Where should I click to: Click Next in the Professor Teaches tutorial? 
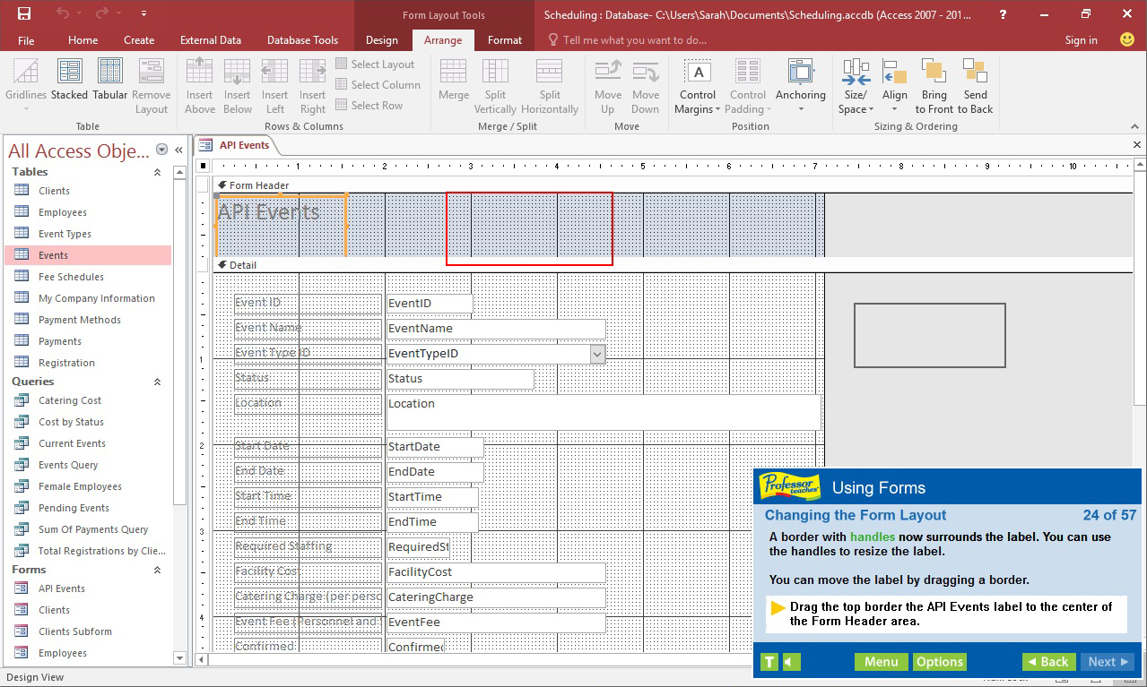click(x=1107, y=661)
